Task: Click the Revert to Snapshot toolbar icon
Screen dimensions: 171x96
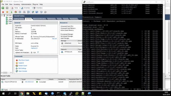Action: click(24, 12)
